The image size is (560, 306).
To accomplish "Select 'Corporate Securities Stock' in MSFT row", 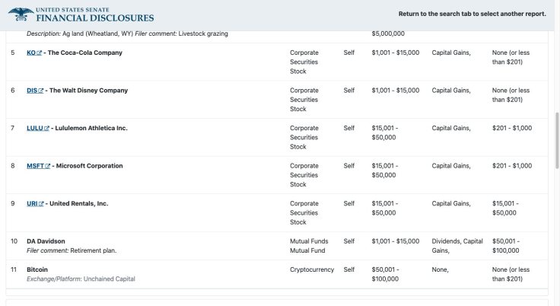I will (x=304, y=175).
